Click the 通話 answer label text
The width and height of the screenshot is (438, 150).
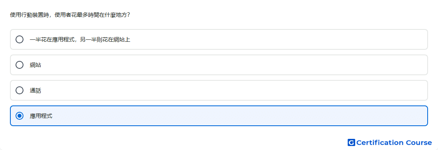pos(35,90)
